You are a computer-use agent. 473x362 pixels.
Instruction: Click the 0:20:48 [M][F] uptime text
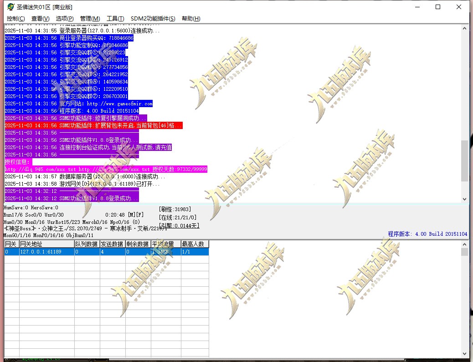coord(124,215)
